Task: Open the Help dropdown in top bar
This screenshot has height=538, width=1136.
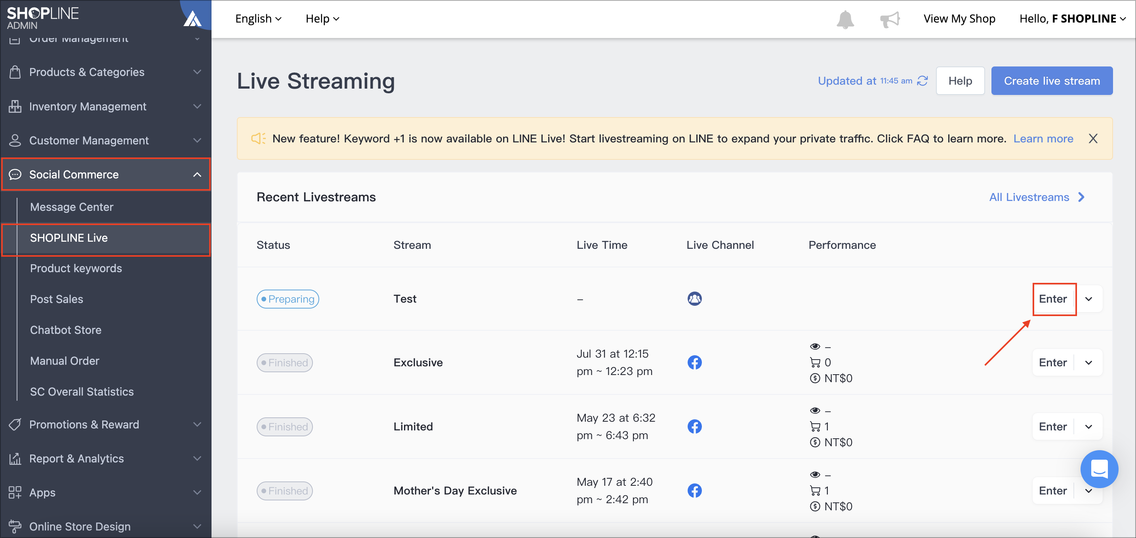Action: (x=322, y=19)
